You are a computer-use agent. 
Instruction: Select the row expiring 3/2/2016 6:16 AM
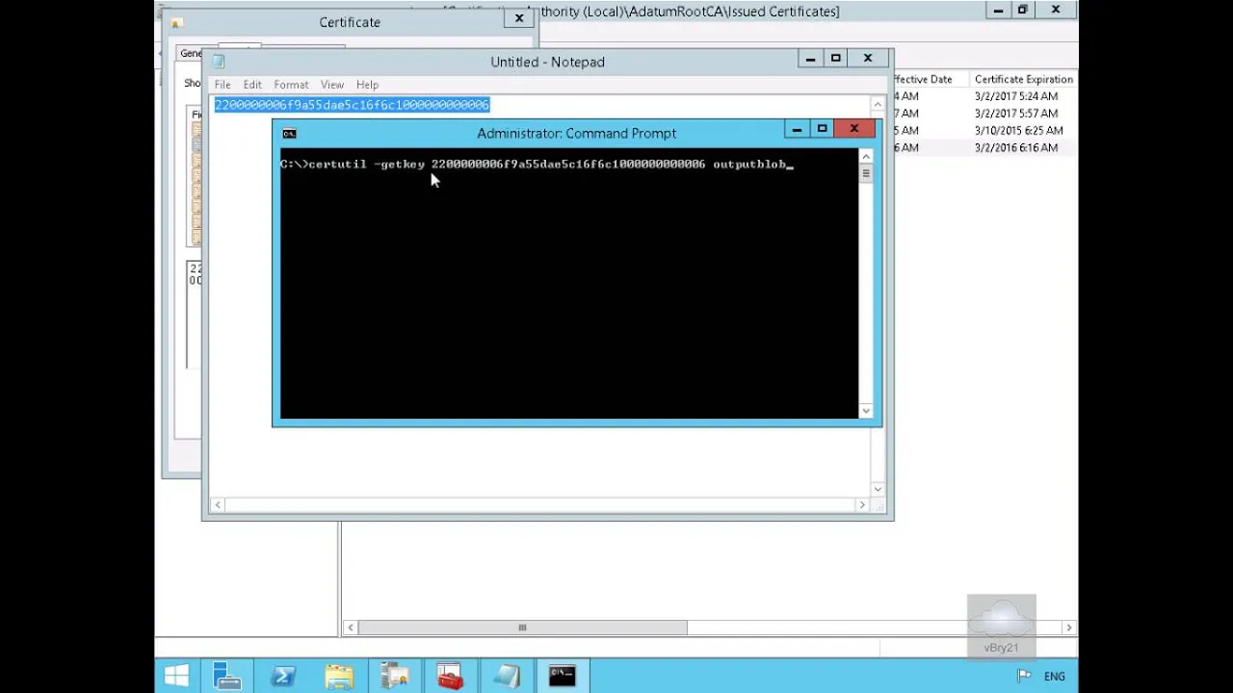pos(987,148)
